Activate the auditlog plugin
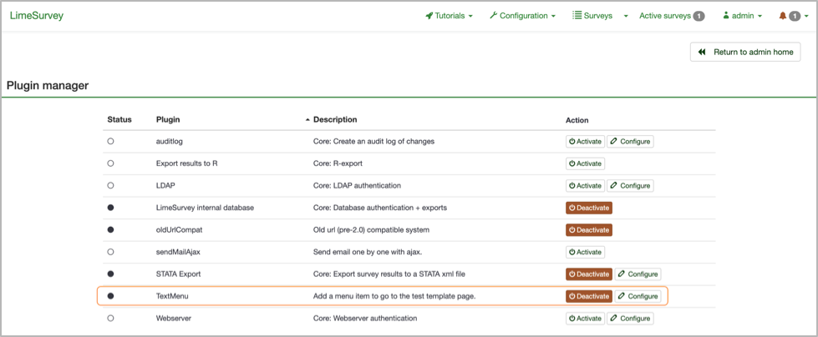The width and height of the screenshot is (818, 337). [x=585, y=142]
